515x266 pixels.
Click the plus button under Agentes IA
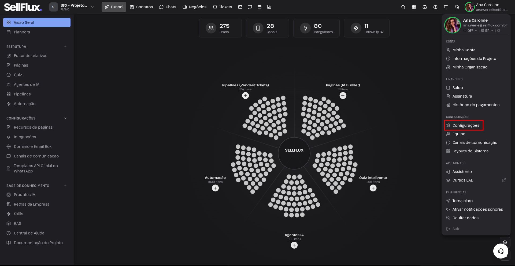coord(294,245)
